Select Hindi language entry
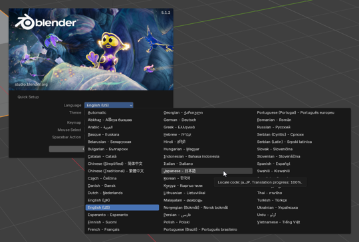Screen dimensions: 359x242 coord(207,142)
